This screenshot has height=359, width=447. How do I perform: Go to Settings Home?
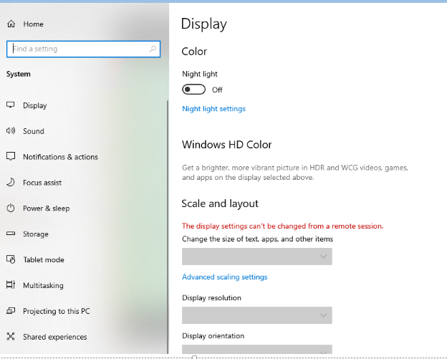(x=34, y=24)
